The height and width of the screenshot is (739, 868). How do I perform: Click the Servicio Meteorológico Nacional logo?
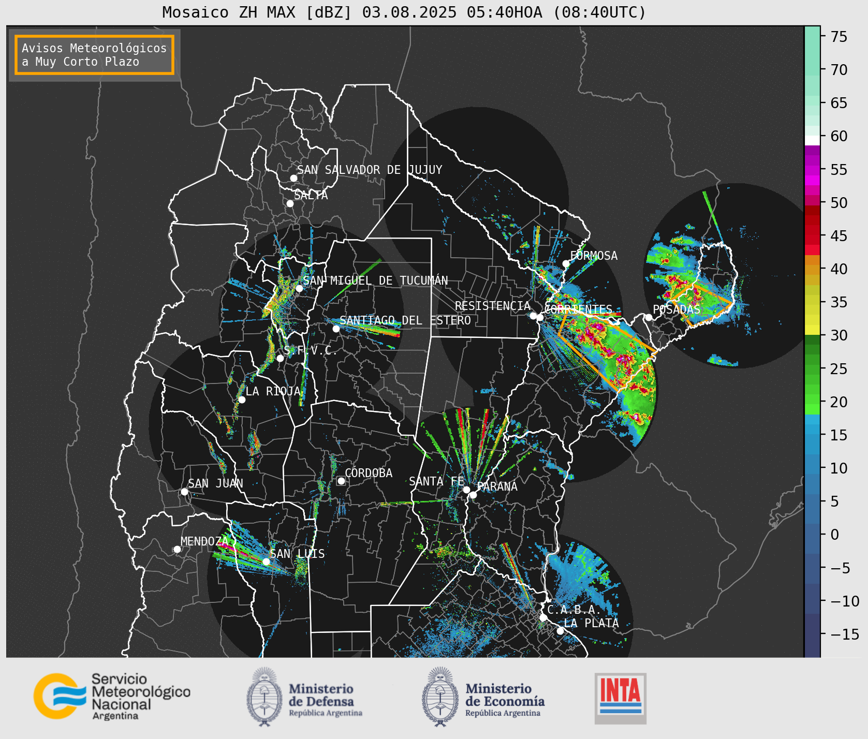[x=112, y=696]
